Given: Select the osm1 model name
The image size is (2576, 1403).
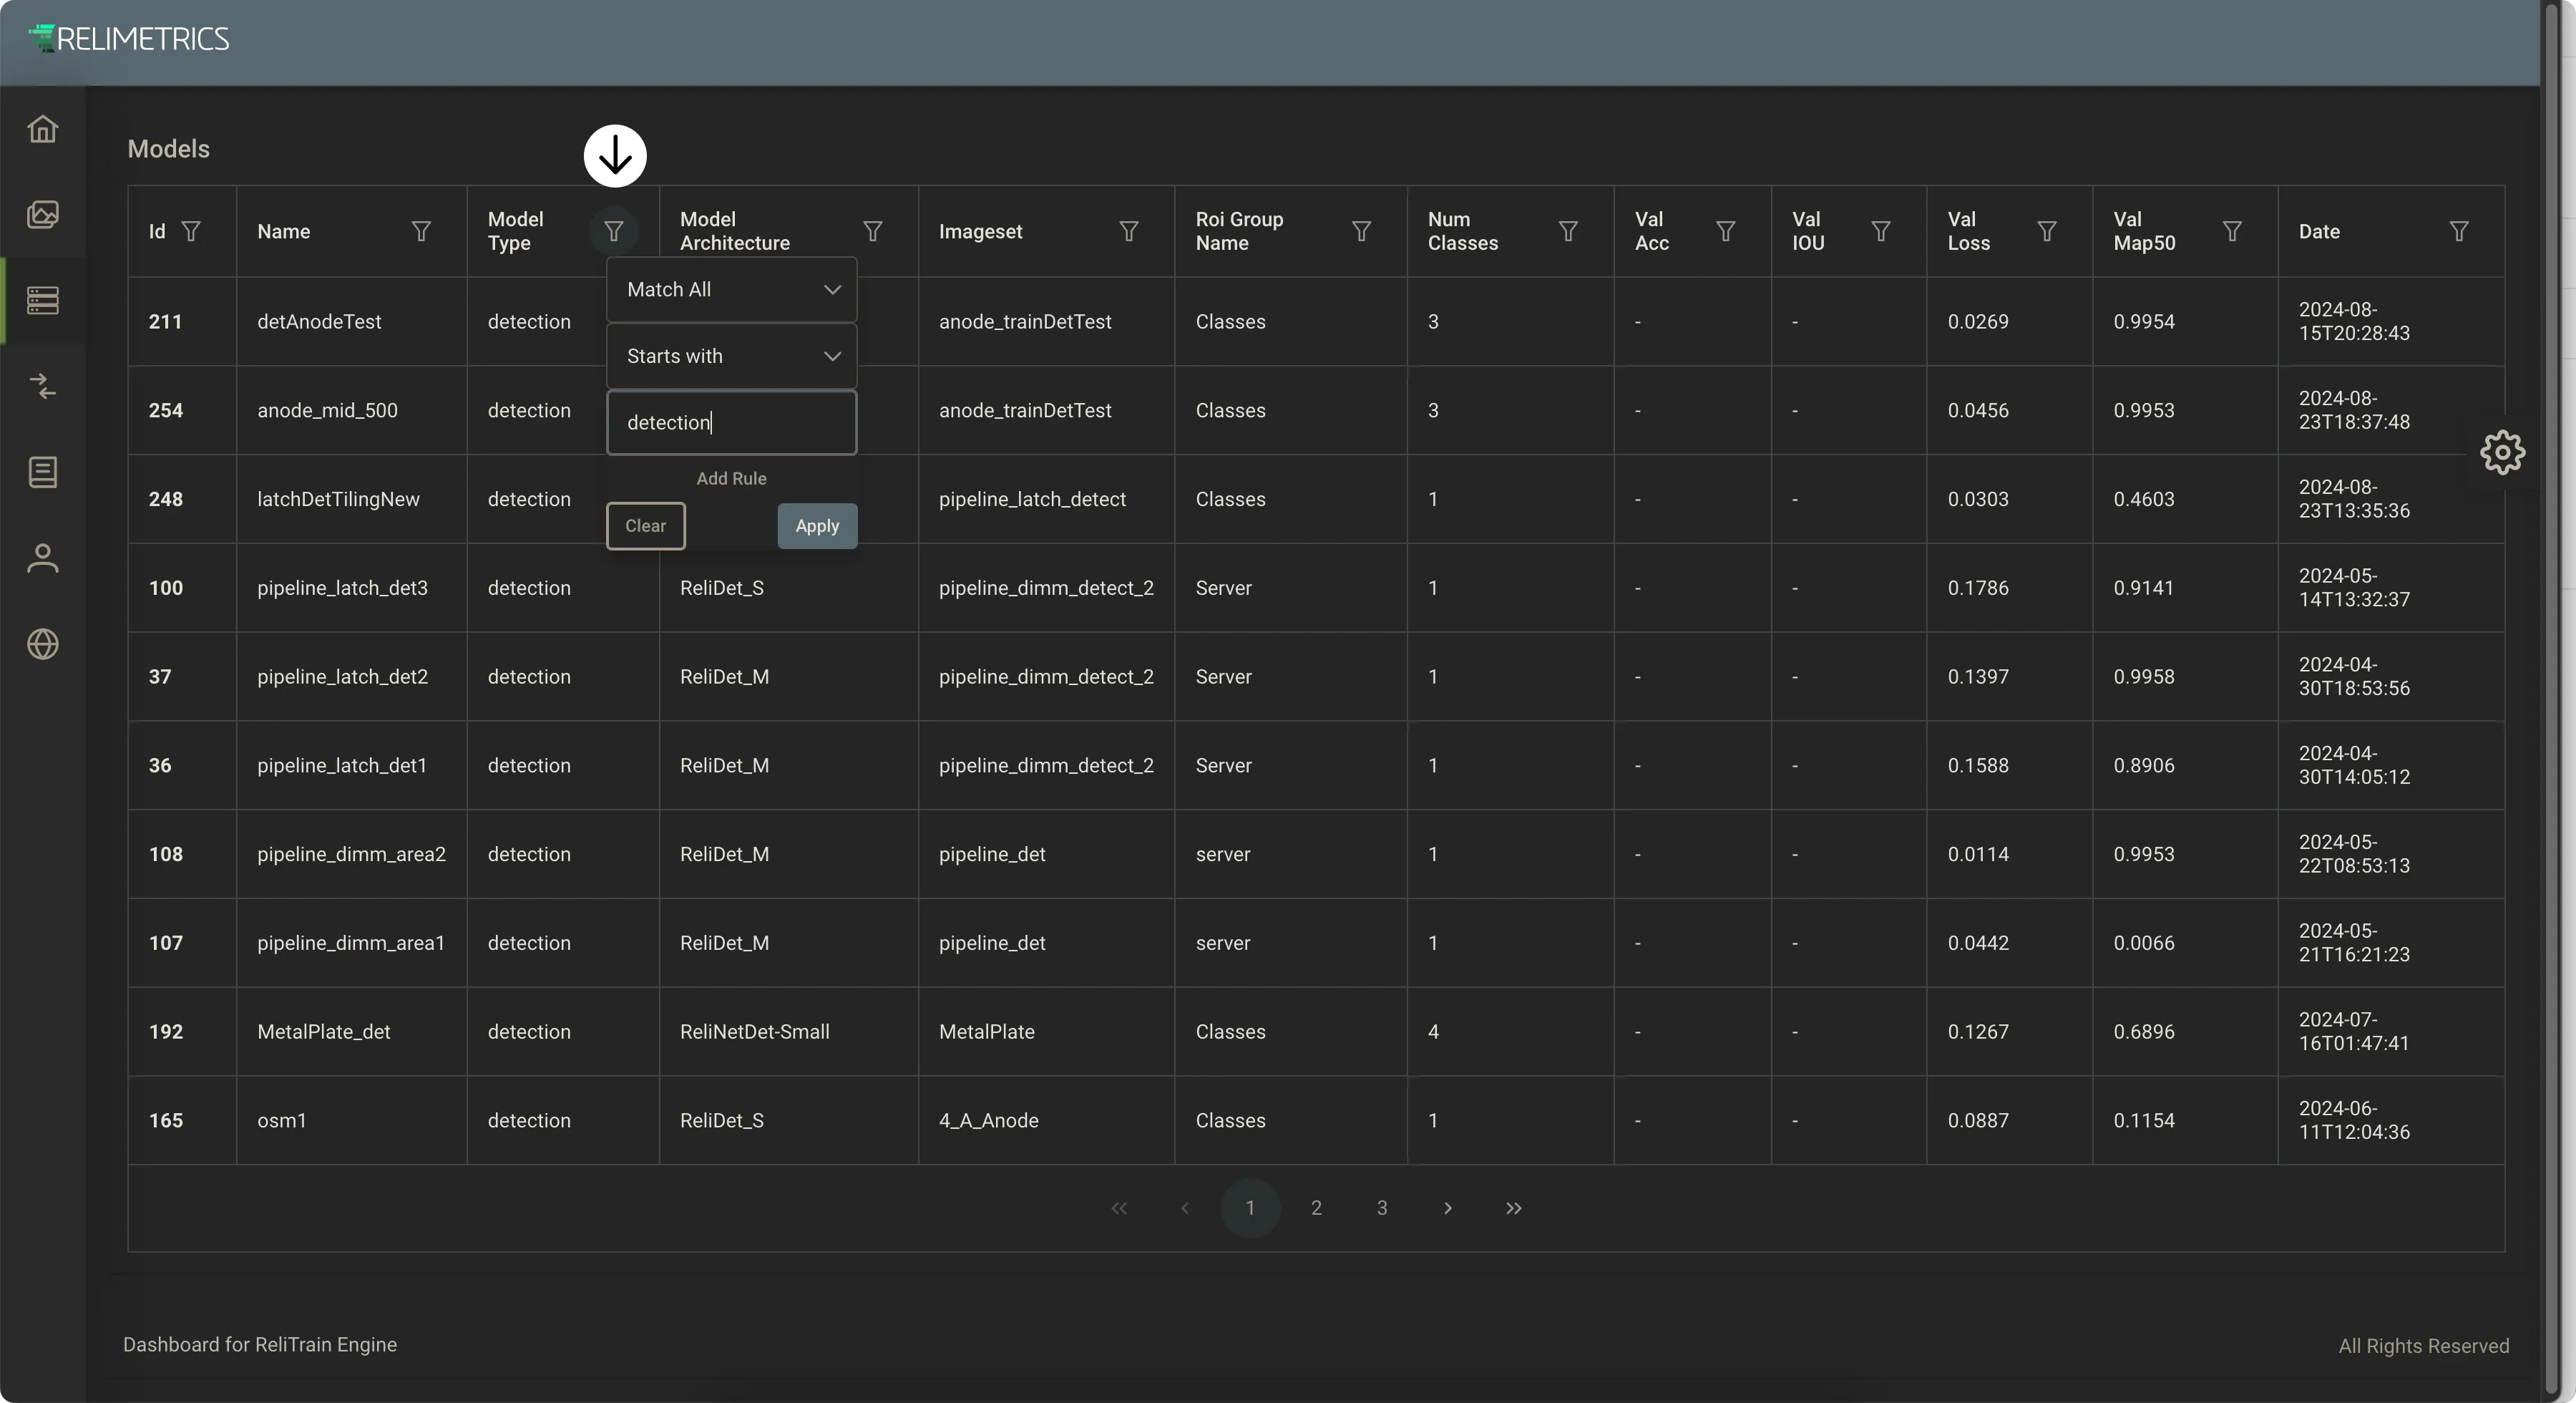Looking at the screenshot, I should click(x=282, y=1121).
